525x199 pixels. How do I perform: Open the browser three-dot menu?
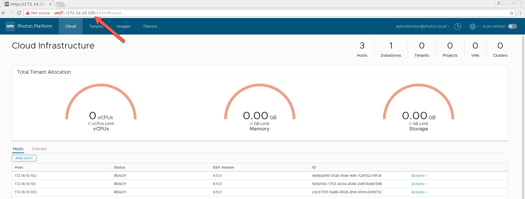click(x=520, y=13)
